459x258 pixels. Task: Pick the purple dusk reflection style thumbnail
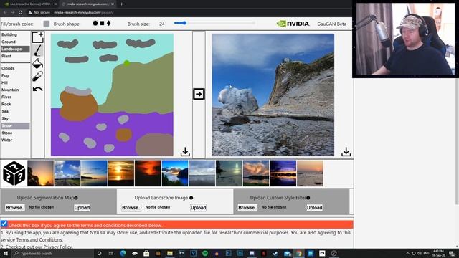[283, 173]
